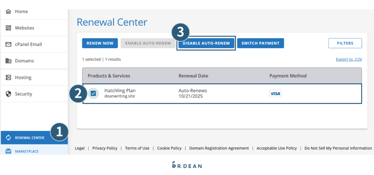The image size is (374, 175).
Task: Open the Privacy Policy footer link
Action: coord(105,148)
